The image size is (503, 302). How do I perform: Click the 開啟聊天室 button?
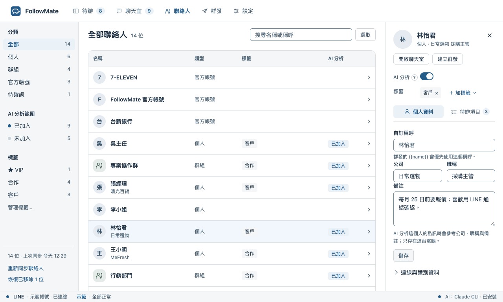point(411,59)
